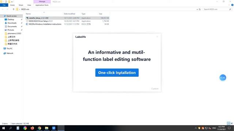Expand Quick Access Toolbar customize arrow
This screenshot has width=234, height=131.
coord(12,2)
